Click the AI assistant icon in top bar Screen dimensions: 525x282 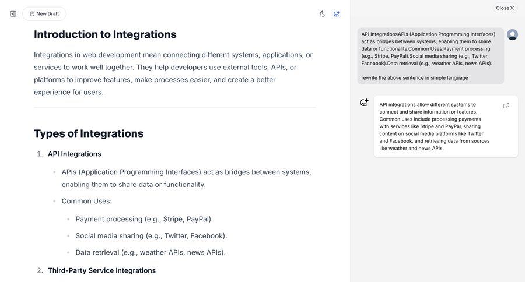point(337,14)
